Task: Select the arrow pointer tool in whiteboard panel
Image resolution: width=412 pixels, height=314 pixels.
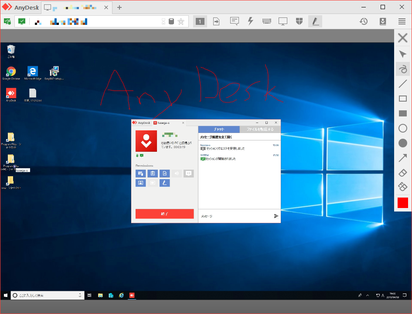Action: [402, 54]
